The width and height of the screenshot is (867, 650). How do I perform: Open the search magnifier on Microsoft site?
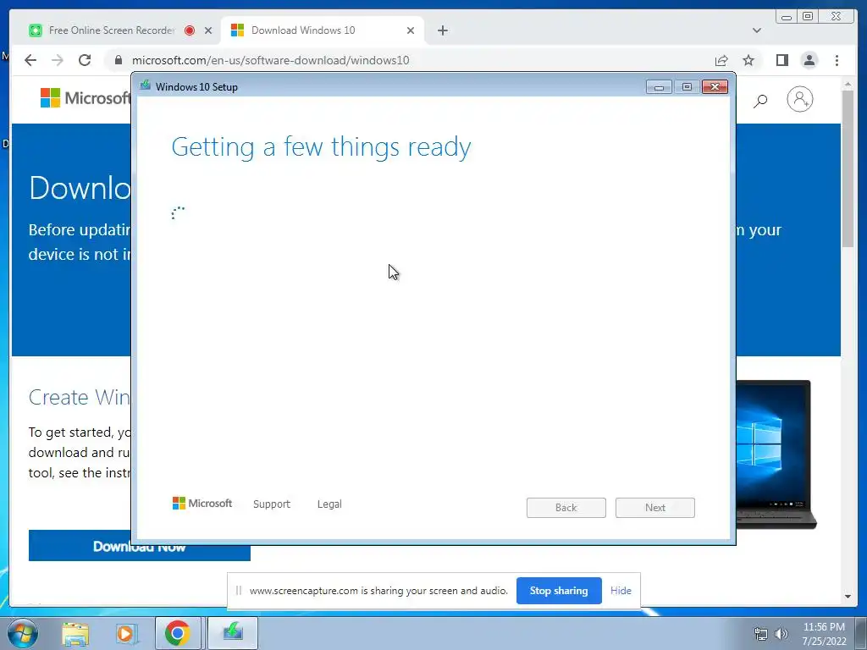[x=761, y=100]
